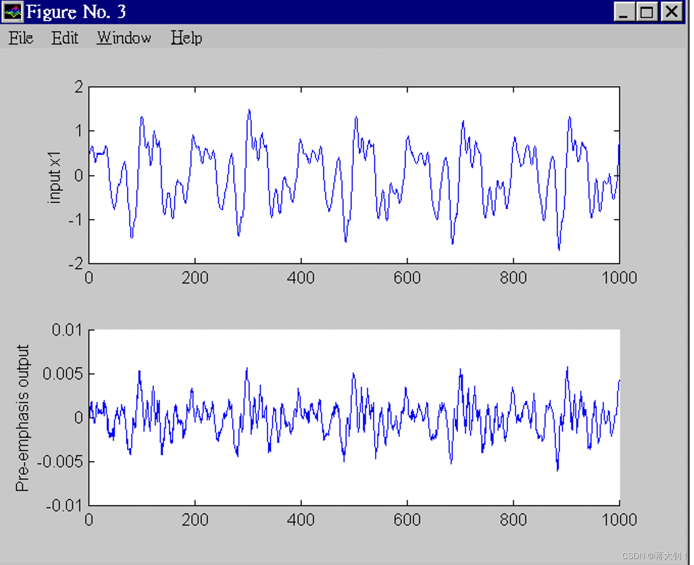Maximize the Figure No. 3 window

pyautogui.click(x=647, y=12)
